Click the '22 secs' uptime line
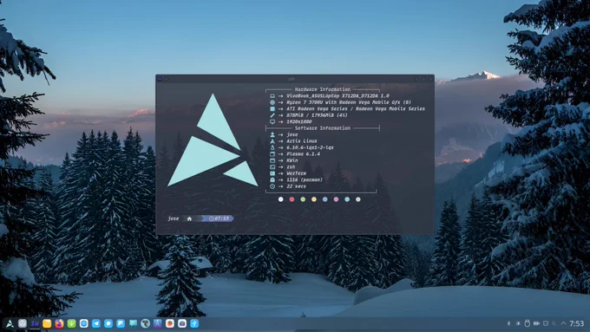 (x=296, y=186)
